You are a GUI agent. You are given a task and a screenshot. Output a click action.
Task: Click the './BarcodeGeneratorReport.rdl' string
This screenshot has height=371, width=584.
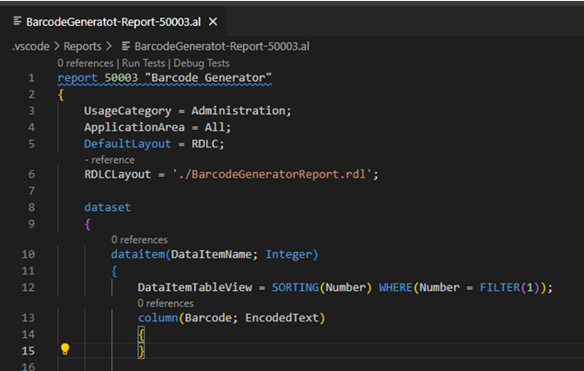273,174
